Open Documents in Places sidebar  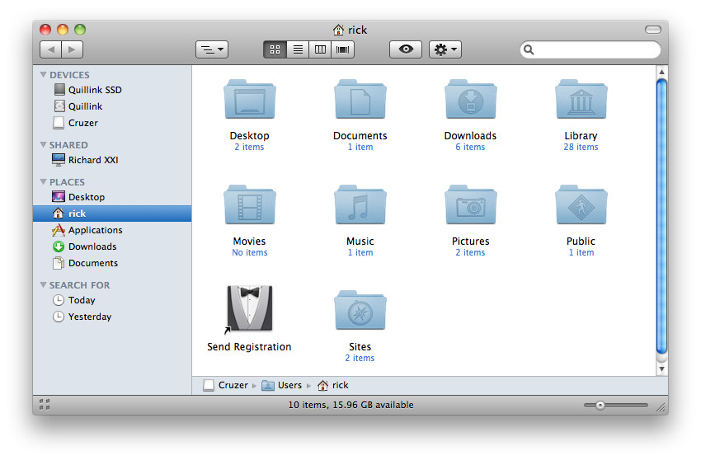pyautogui.click(x=112, y=263)
